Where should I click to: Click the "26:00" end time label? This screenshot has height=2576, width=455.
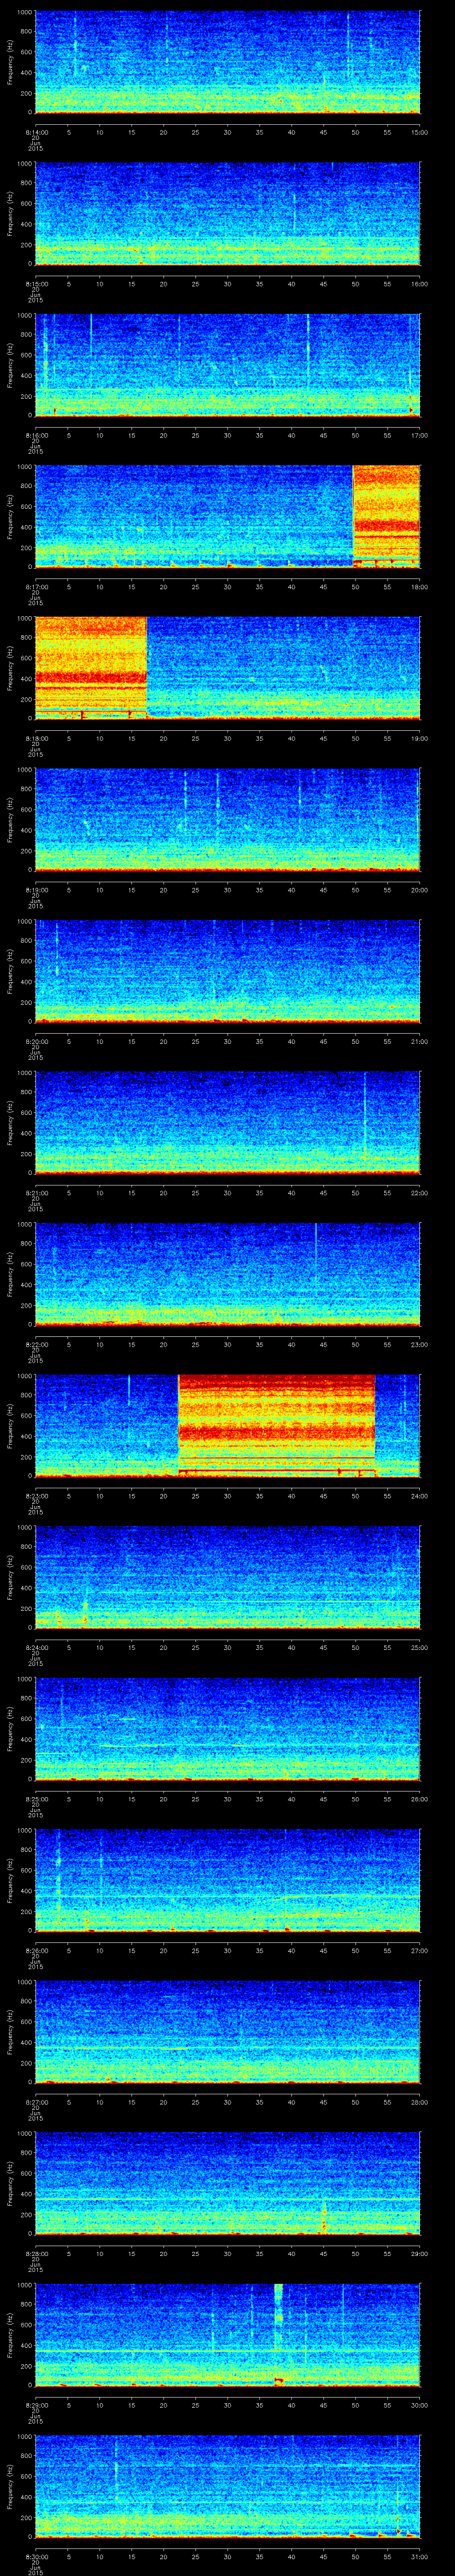[419, 1799]
